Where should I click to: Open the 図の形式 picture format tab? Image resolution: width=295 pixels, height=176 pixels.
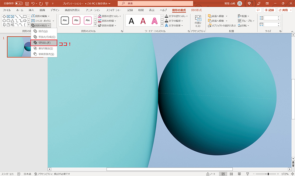tap(196, 10)
